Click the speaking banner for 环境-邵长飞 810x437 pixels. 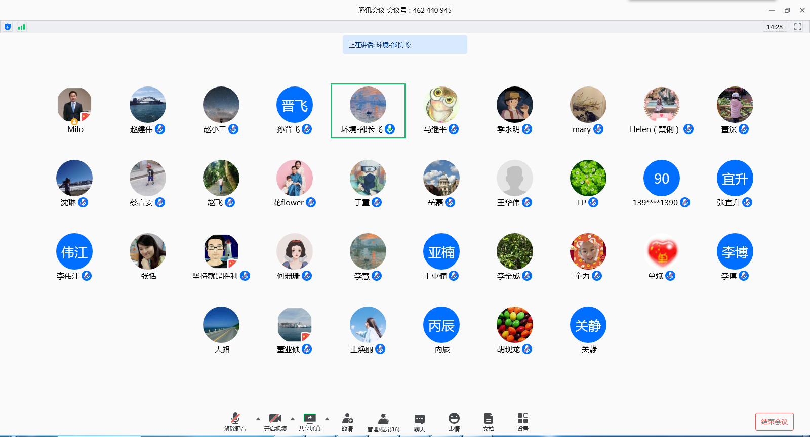pyautogui.click(x=404, y=45)
